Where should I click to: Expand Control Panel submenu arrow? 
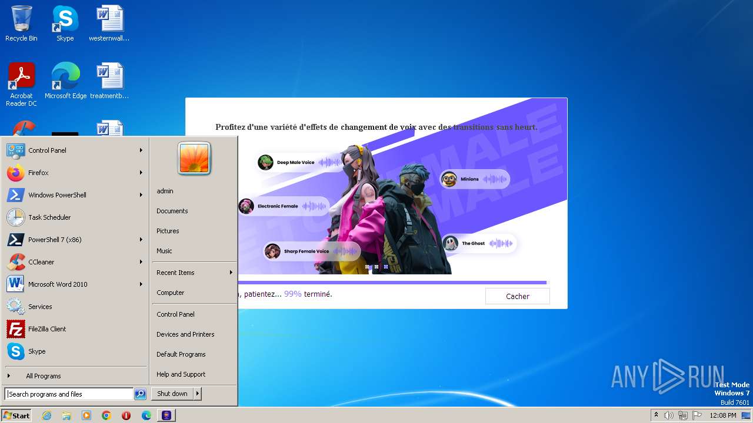tap(141, 150)
